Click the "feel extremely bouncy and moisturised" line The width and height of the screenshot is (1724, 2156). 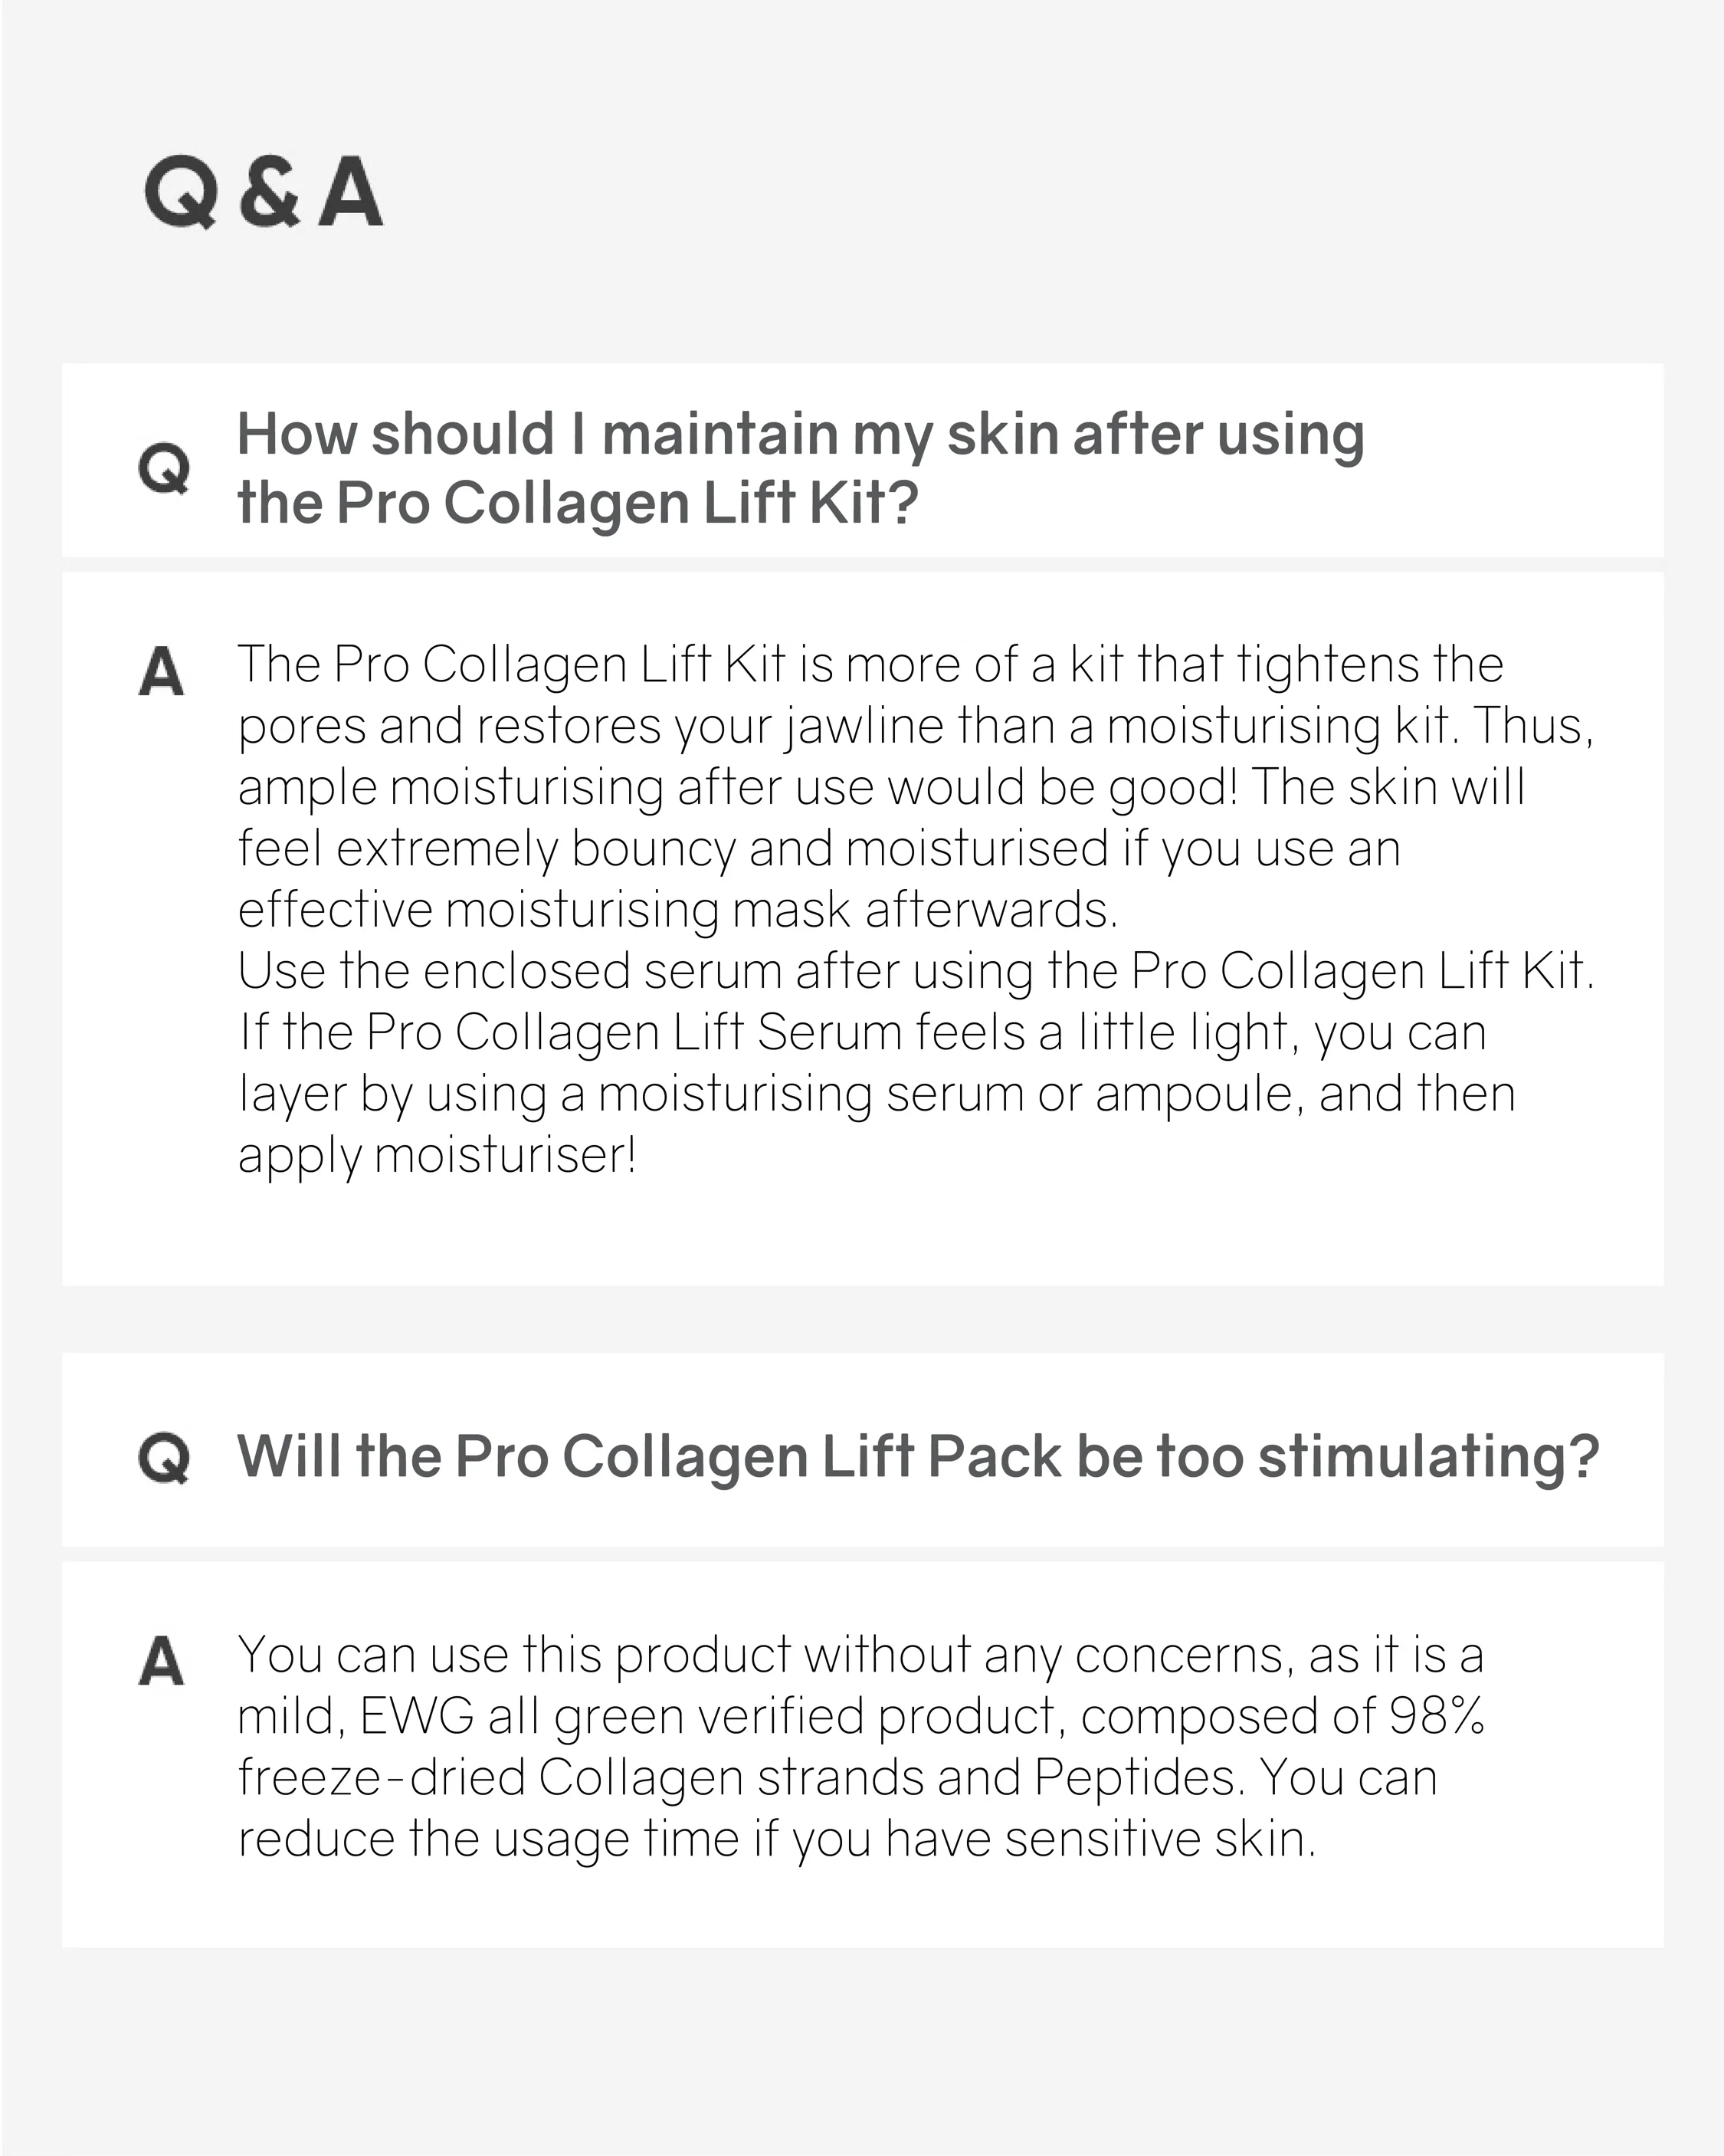pyautogui.click(x=819, y=849)
